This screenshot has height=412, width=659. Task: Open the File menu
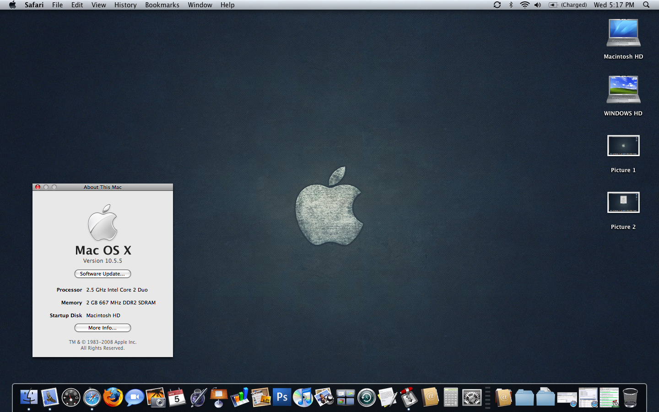point(58,5)
